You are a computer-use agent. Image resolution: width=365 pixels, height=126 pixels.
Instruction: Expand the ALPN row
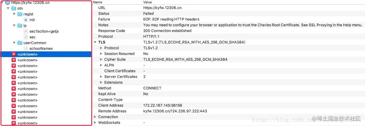click(101, 65)
